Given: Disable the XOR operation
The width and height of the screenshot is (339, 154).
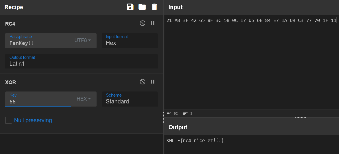Looking at the screenshot, I should (x=142, y=82).
